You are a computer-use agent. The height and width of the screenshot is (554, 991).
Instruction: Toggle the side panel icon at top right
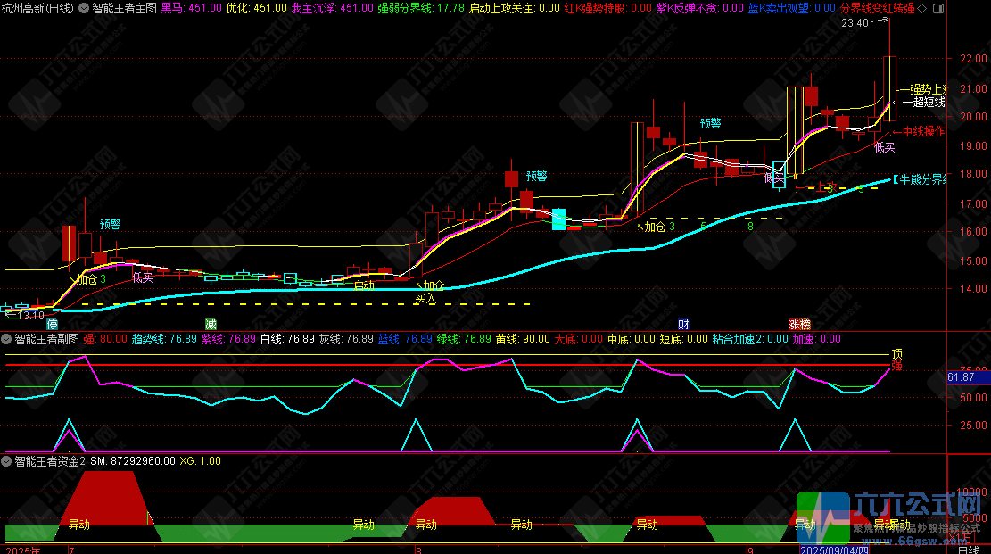[937, 8]
